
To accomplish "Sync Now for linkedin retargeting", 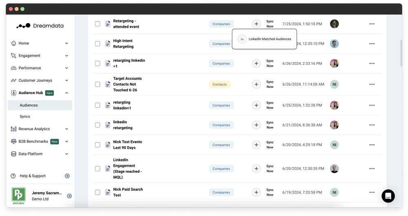I will click(270, 125).
